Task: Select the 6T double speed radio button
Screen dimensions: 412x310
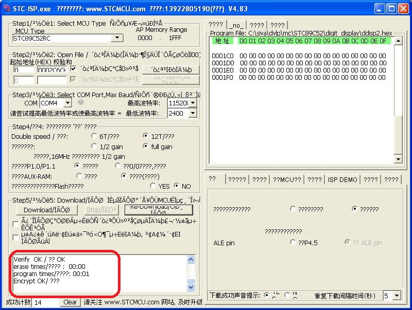Action: coord(94,136)
